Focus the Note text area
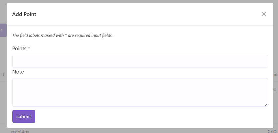Image resolution: width=278 pixels, height=133 pixels. (x=140, y=92)
